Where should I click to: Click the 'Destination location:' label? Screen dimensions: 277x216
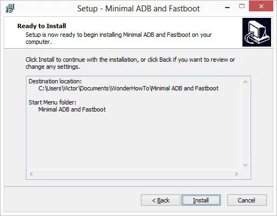click(55, 81)
